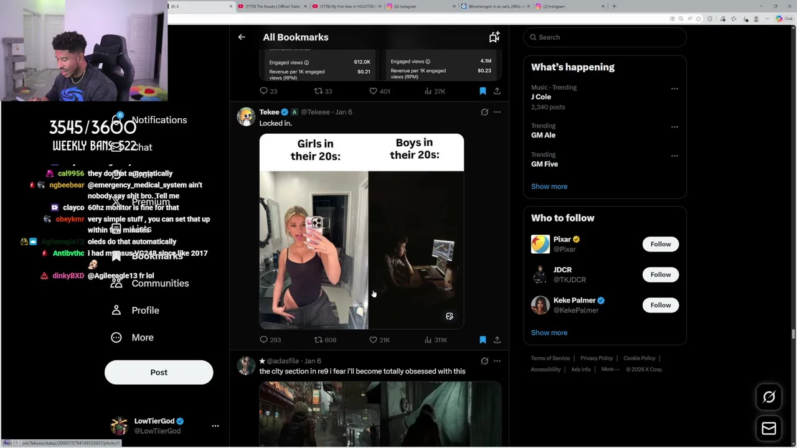Image resolution: width=797 pixels, height=448 pixels.
Task: Reply to Tekee's 'Locked in.' post
Action: click(x=270, y=340)
